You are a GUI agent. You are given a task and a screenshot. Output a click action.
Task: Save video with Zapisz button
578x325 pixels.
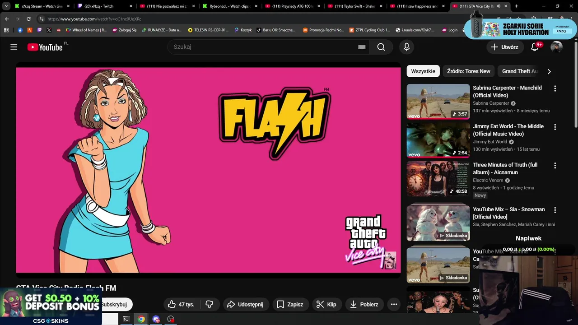[290, 304]
